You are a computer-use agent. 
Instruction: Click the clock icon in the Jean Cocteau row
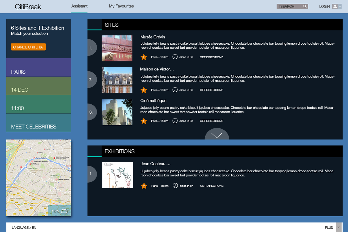click(x=175, y=185)
